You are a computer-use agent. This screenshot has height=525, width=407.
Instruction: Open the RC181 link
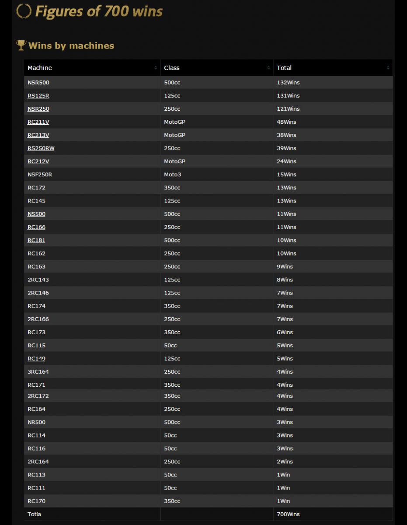tap(36, 240)
